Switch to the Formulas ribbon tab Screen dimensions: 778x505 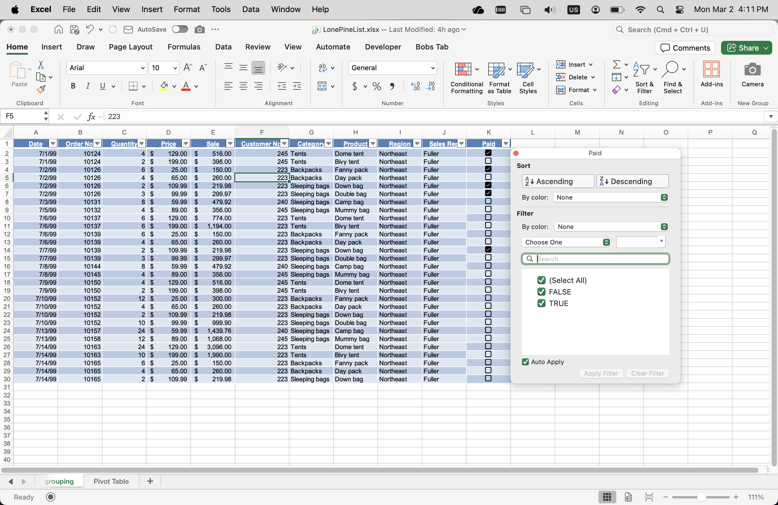[184, 47]
